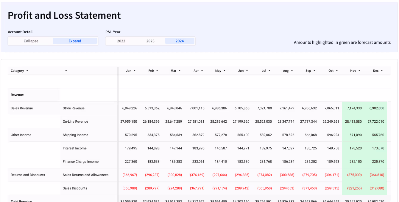Open the unnamed second column dropdown arrow
The height and width of the screenshot is (202, 399).
pyautogui.click(x=66, y=71)
